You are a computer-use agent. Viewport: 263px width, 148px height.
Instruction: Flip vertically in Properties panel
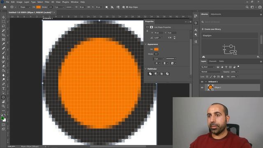[174, 37]
